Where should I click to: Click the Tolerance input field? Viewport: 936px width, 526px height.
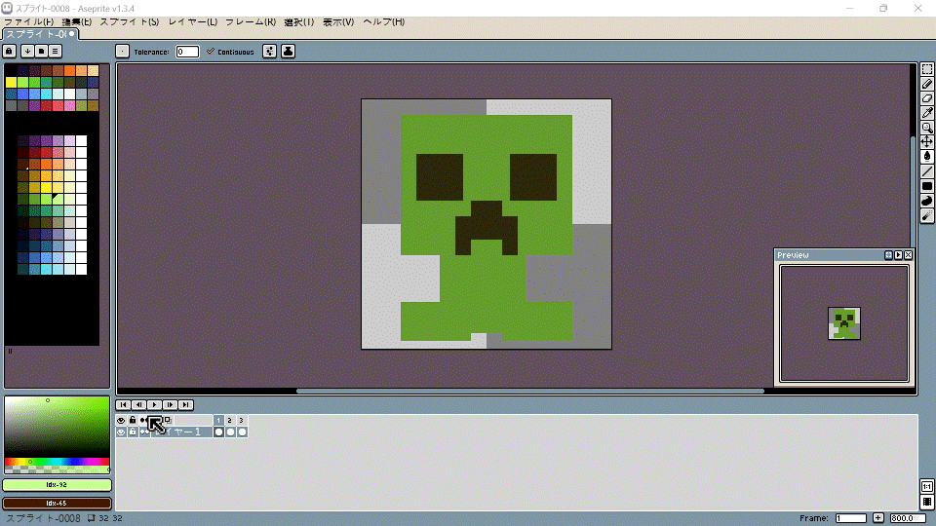187,52
